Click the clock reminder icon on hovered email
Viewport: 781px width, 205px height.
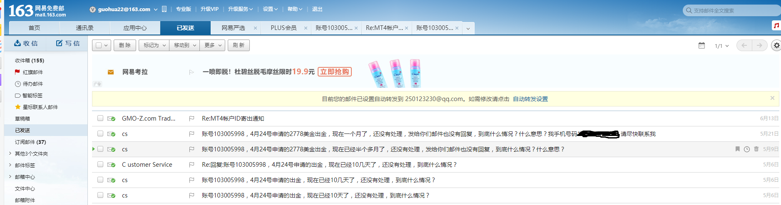click(747, 149)
